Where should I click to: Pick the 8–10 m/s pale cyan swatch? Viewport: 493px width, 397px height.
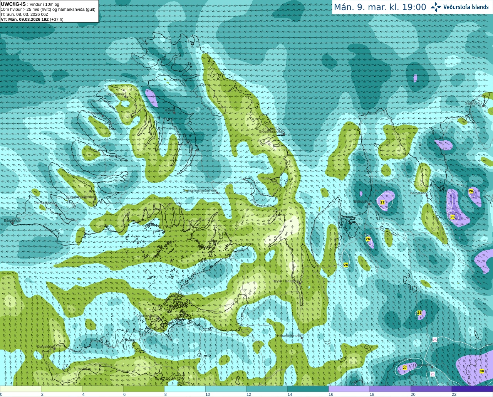[x=185, y=389]
